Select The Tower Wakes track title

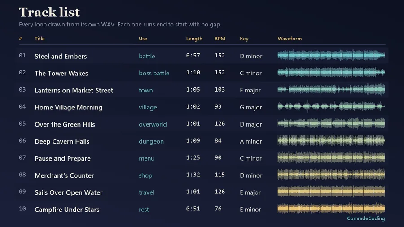(61, 73)
